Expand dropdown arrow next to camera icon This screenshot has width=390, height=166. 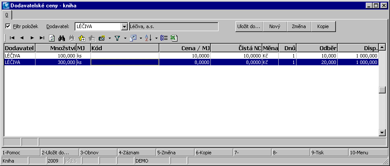tap(110, 38)
